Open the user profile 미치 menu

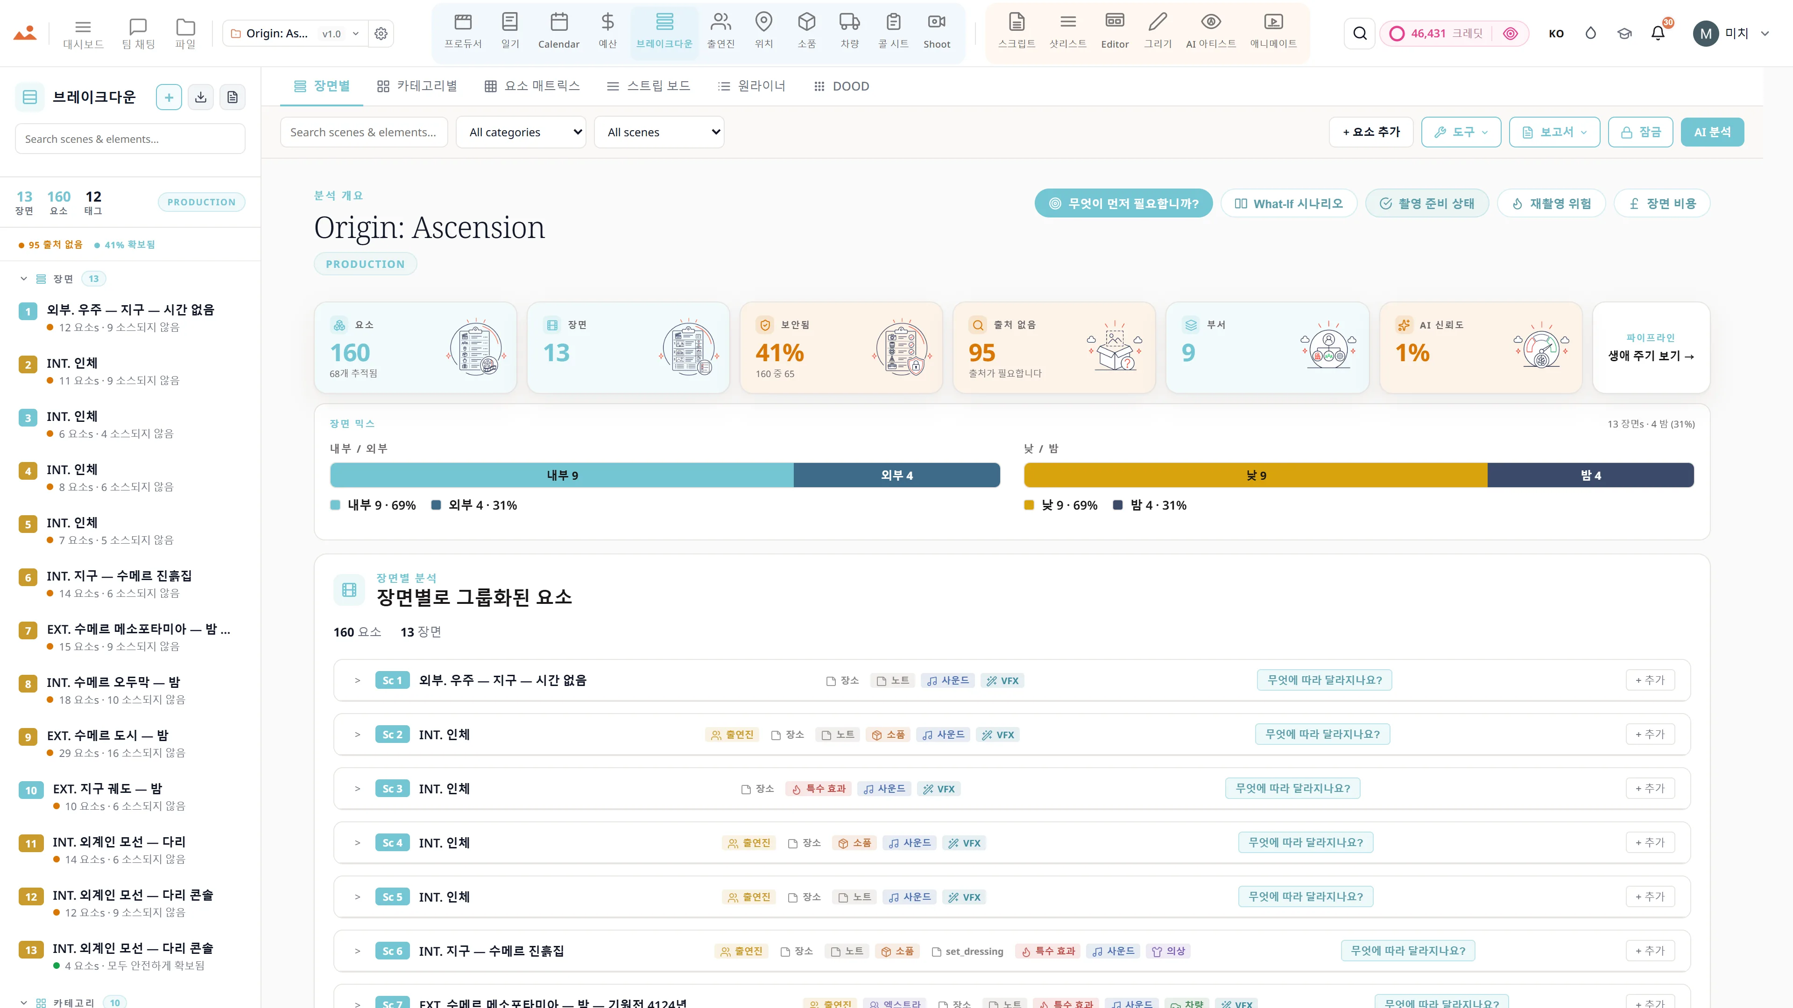point(1730,34)
